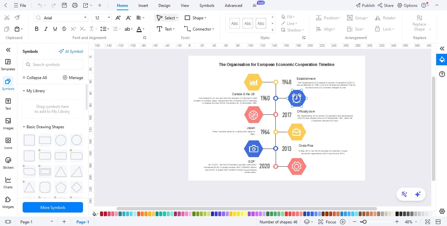Collapse the left sidebar with double chevron

[8, 50]
